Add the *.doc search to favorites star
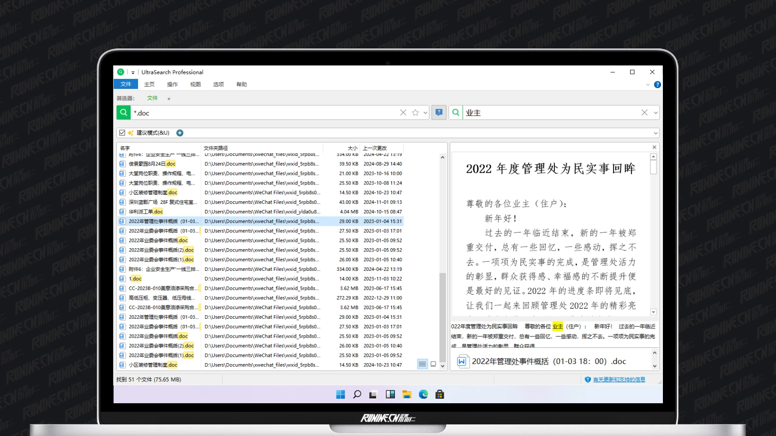Image resolution: width=776 pixels, height=436 pixels. 415,113
